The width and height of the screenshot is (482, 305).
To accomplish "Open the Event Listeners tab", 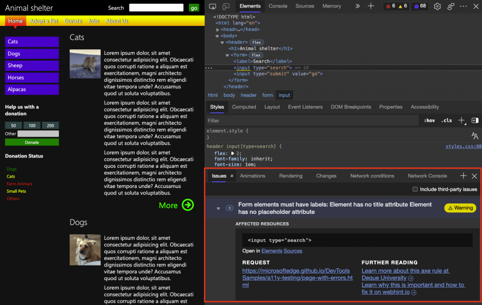I will [305, 107].
